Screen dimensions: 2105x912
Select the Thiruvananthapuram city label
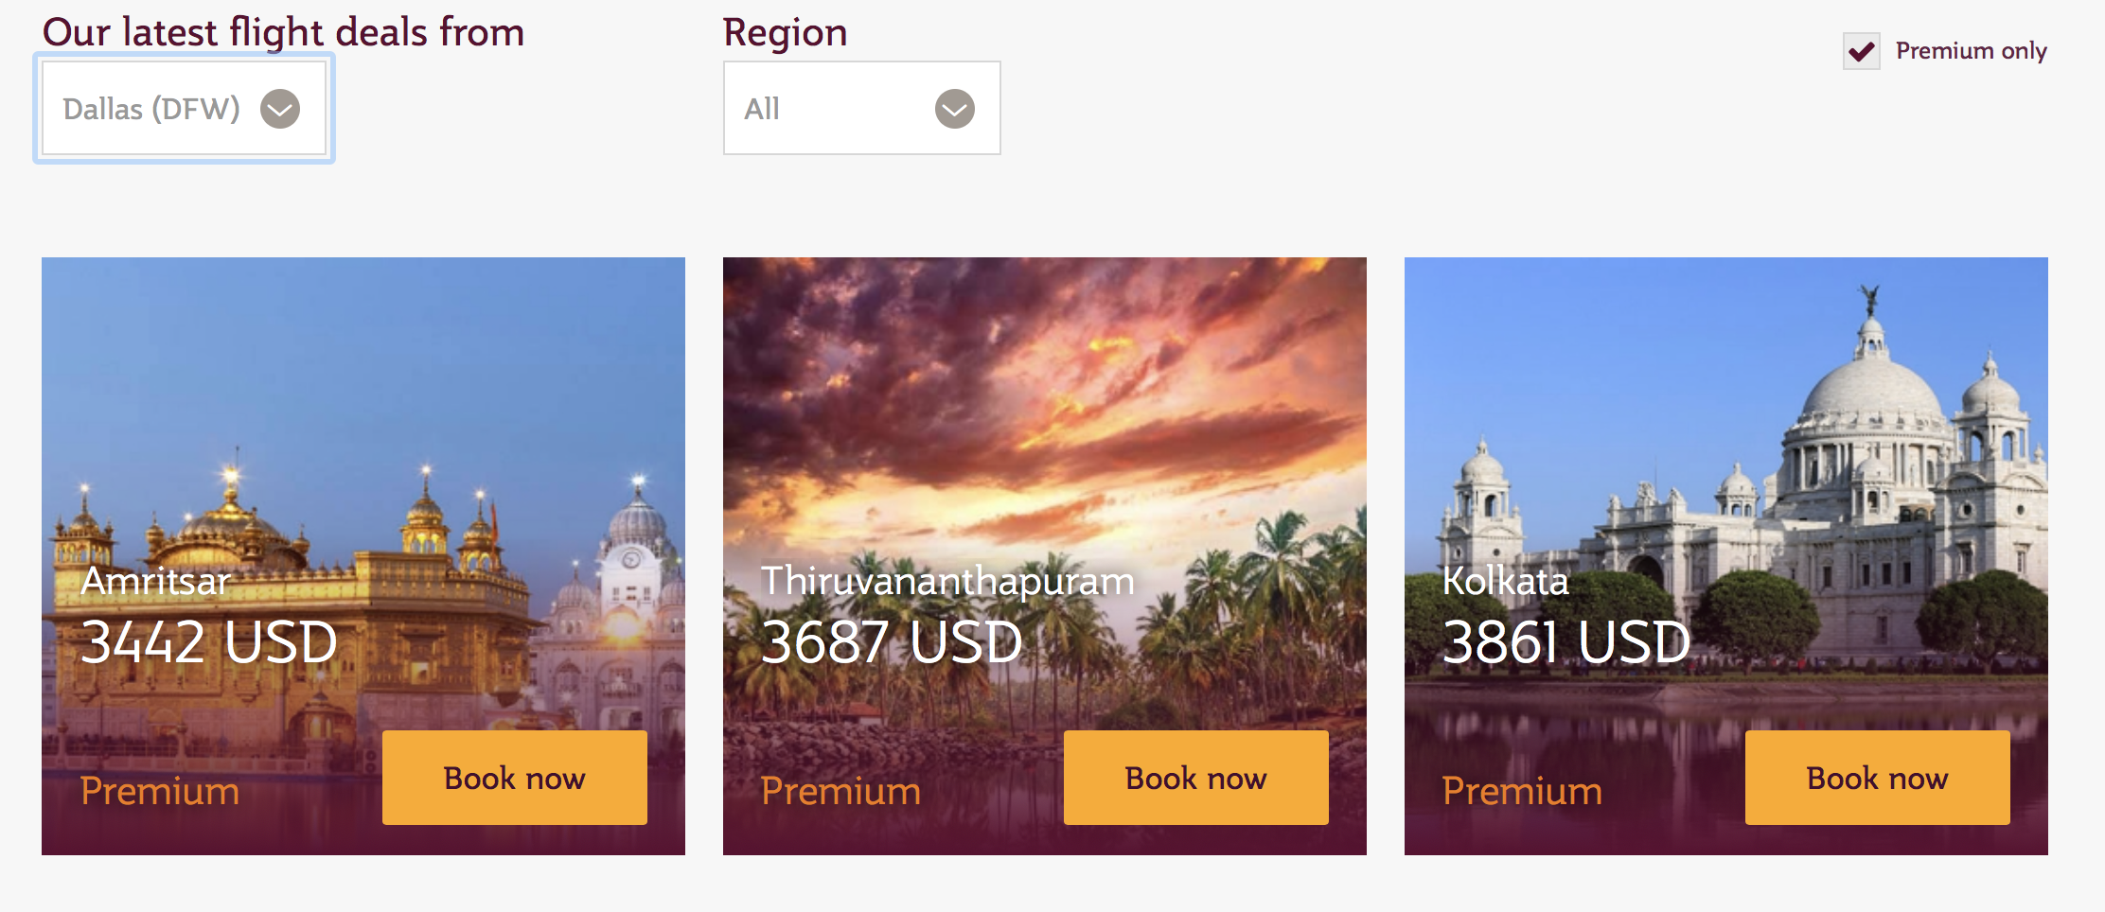(948, 582)
